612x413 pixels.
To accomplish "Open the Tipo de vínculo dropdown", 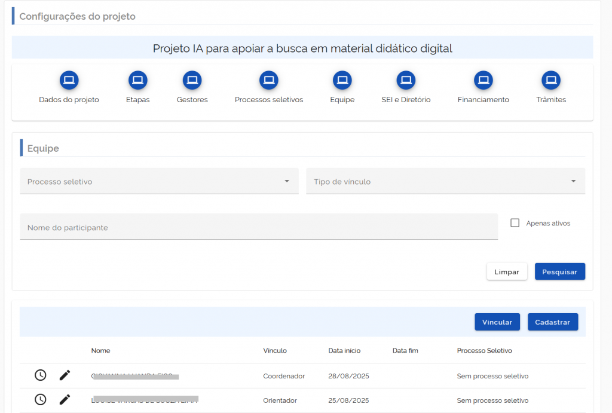I will 445,181.
